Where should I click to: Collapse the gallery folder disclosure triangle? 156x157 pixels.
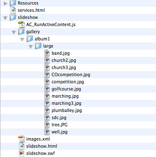[14, 32]
